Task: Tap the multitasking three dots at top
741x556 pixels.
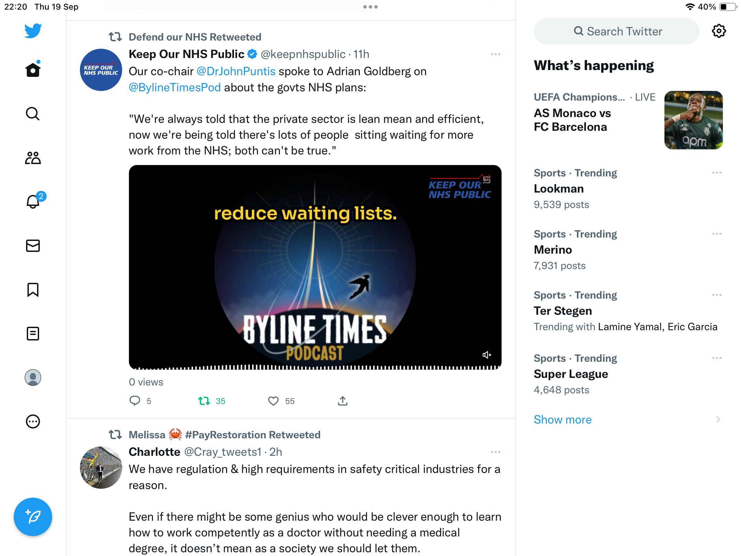Action: [x=370, y=7]
